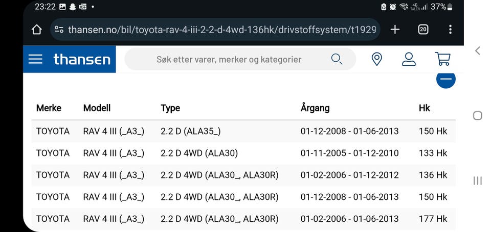Select the 2.2 D (ALA35_) 150 Hk row

(243, 131)
